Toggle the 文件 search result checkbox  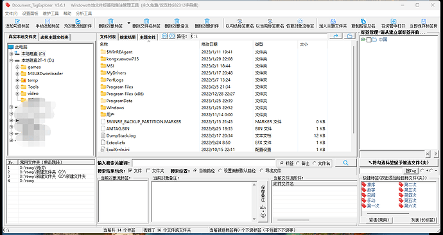(130, 171)
